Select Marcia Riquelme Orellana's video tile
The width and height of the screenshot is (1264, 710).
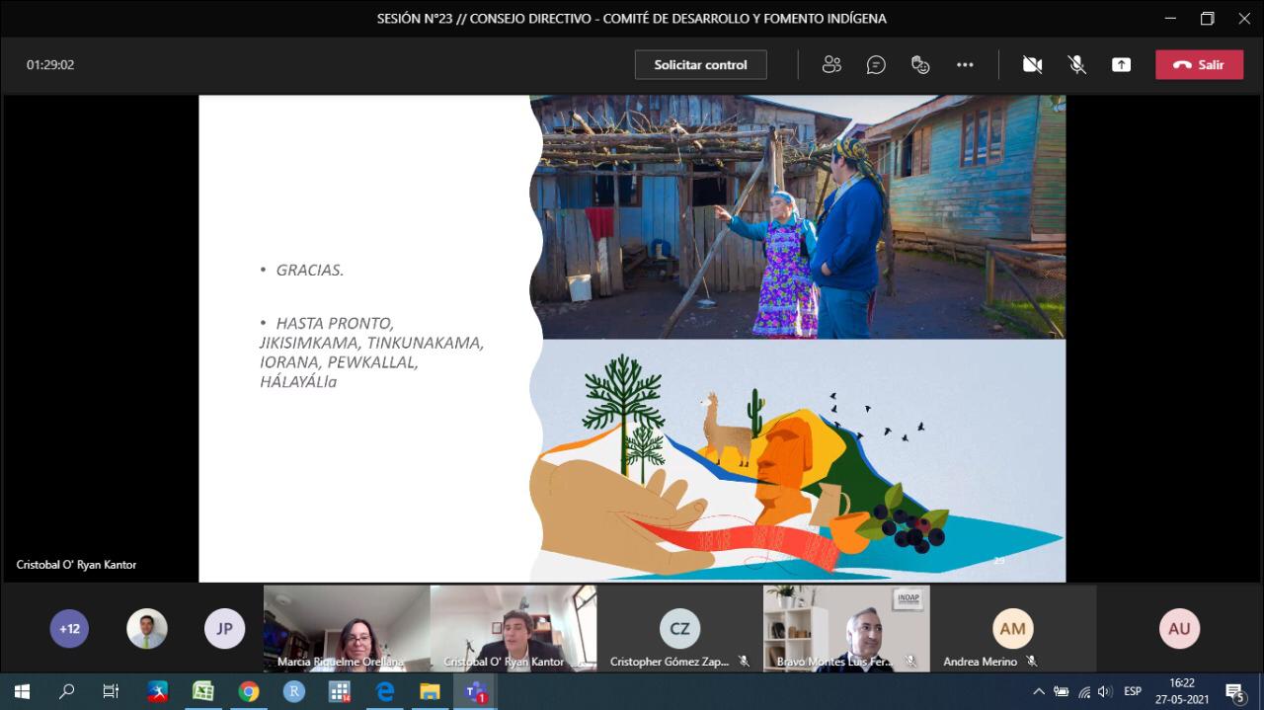coord(347,628)
